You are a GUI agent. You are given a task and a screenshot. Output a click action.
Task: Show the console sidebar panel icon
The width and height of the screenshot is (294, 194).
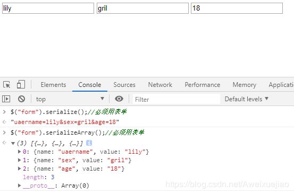click(6, 99)
